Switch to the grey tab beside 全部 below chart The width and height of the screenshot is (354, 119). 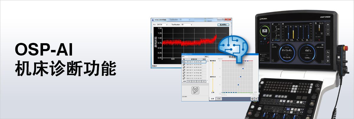click(x=219, y=99)
